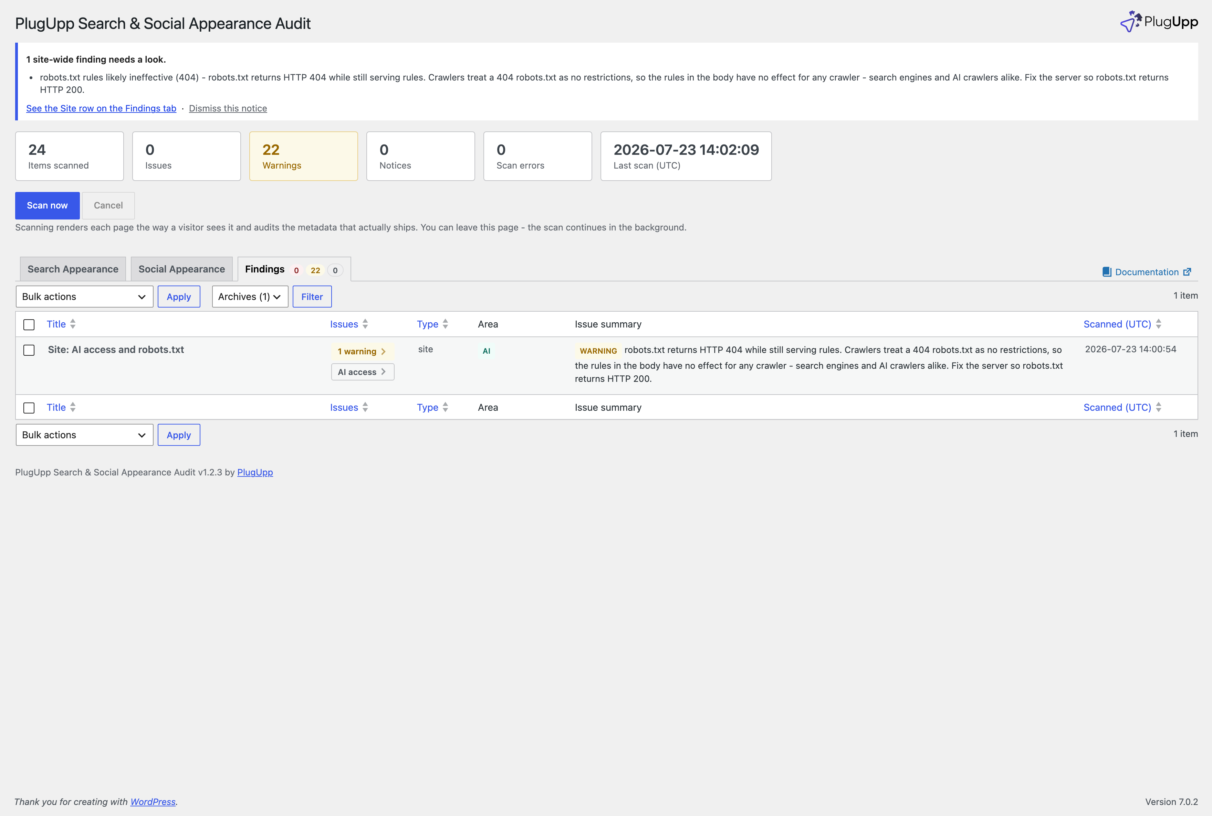Click the header Scanned (UTC) sort arrows
1212x816 pixels.
(x=1158, y=324)
